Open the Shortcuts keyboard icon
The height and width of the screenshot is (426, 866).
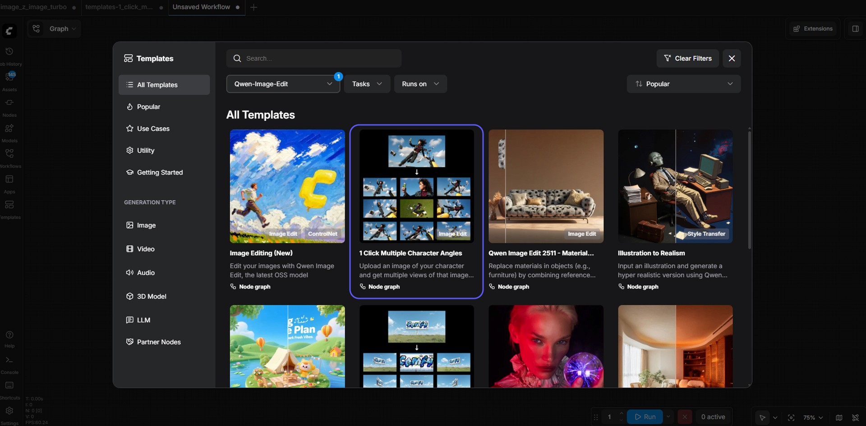[x=9, y=386]
